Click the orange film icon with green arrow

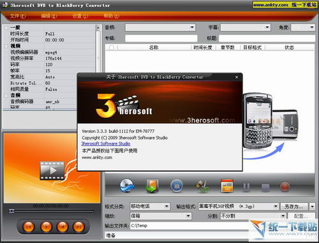[x=152, y=186]
